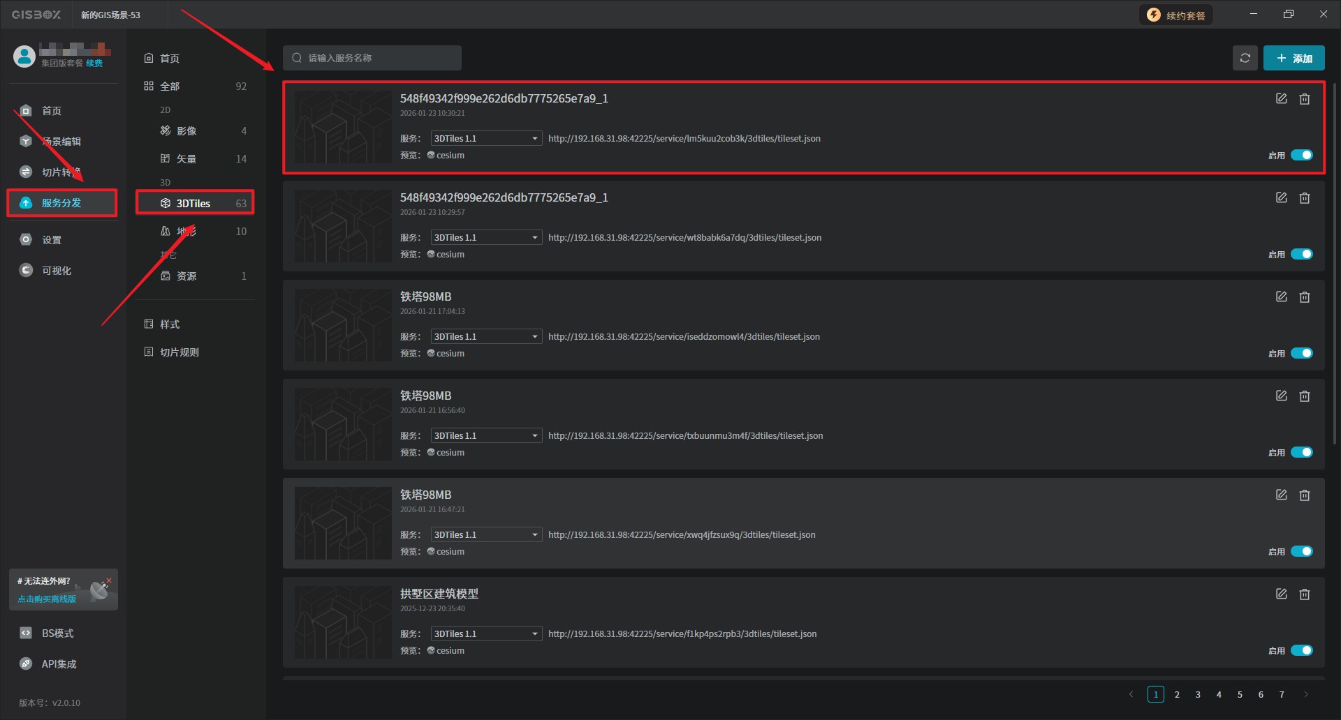Toggle 启用 switch for 拱墅区建筑模型
The image size is (1341, 720).
click(x=1301, y=651)
